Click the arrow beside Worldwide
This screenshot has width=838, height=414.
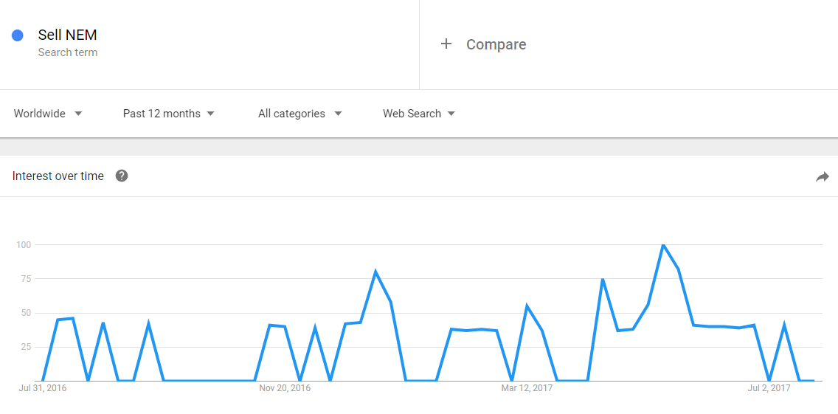(78, 114)
